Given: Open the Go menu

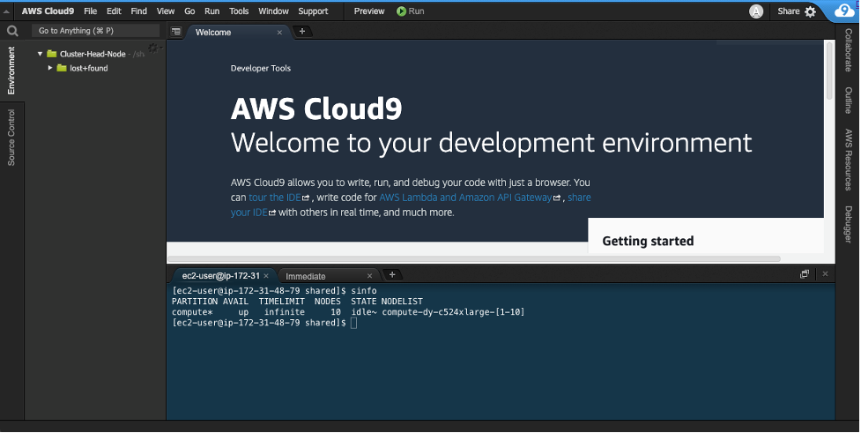Looking at the screenshot, I should (189, 11).
